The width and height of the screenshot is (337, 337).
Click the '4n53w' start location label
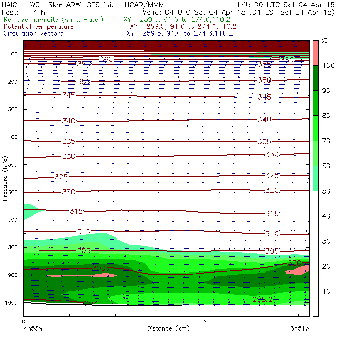click(x=33, y=328)
